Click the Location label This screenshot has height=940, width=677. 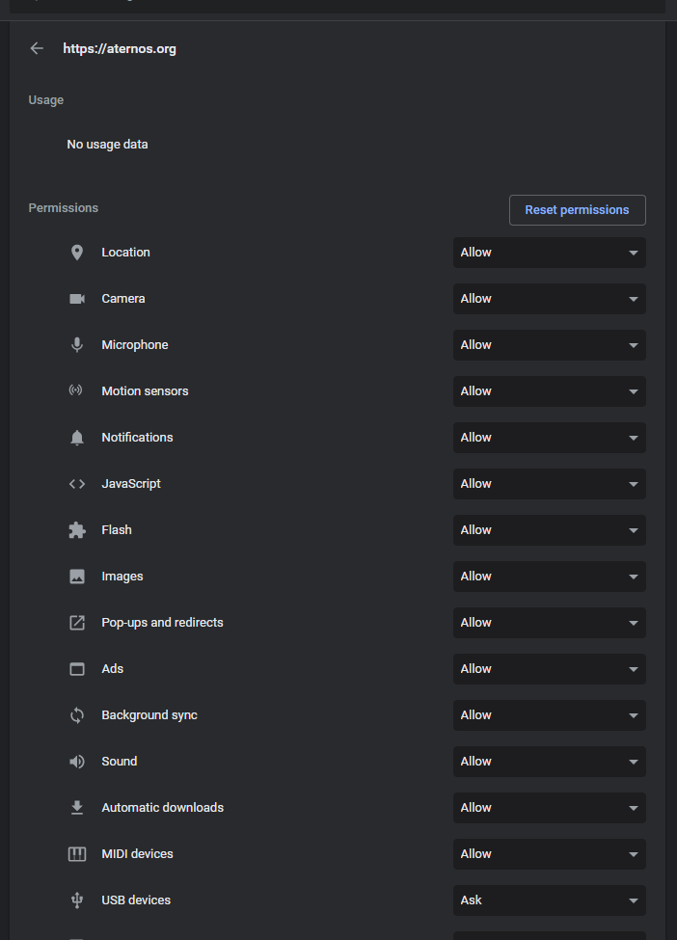click(x=125, y=253)
